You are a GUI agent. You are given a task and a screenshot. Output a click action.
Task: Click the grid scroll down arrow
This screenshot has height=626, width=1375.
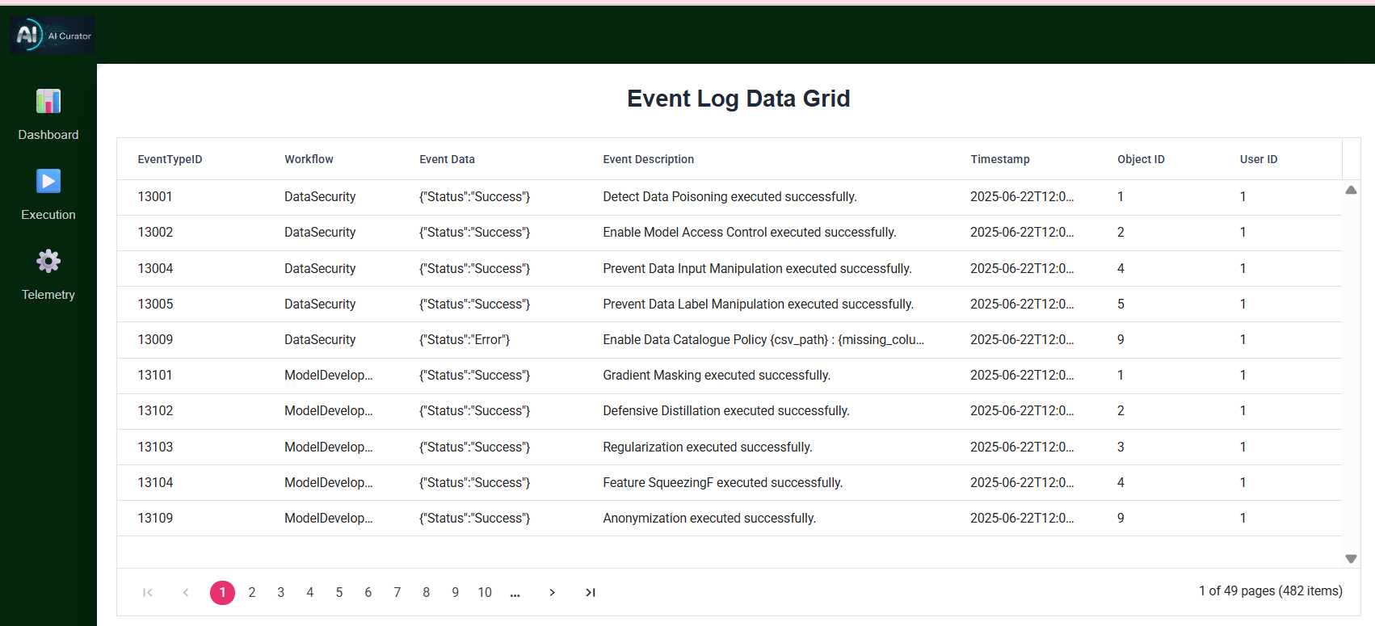[1351, 559]
